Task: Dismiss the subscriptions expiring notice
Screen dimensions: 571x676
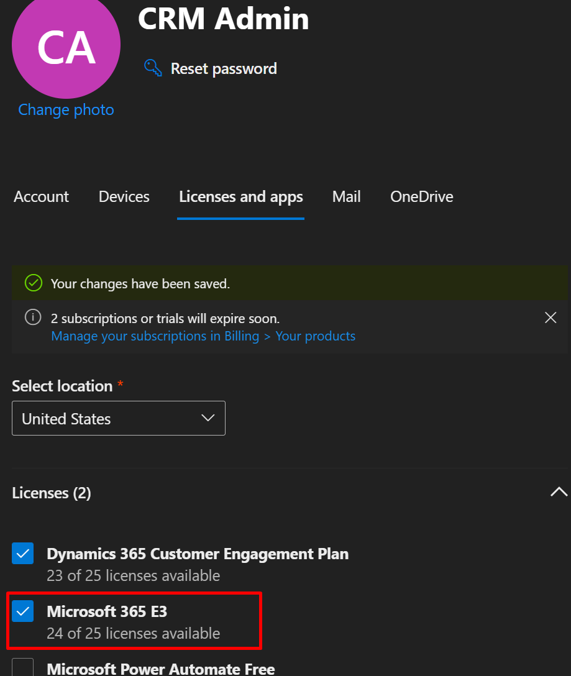Action: pyautogui.click(x=550, y=317)
